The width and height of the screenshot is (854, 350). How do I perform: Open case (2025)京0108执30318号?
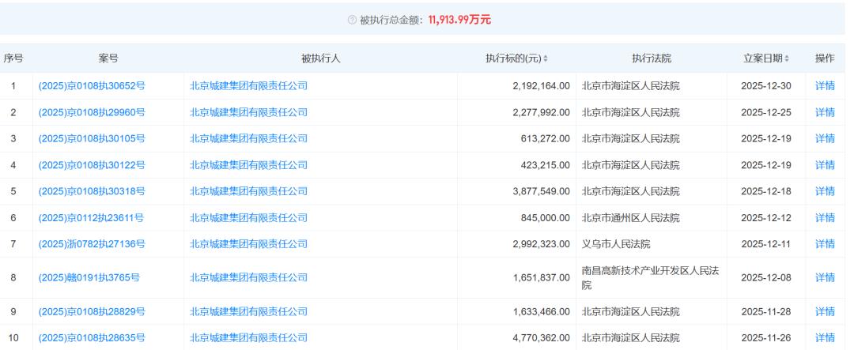click(x=91, y=191)
